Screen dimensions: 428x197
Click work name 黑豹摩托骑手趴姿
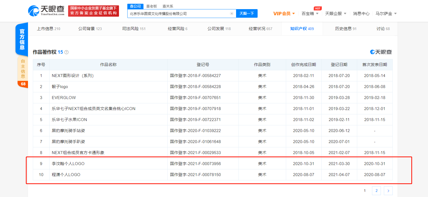pyautogui.click(x=68, y=142)
